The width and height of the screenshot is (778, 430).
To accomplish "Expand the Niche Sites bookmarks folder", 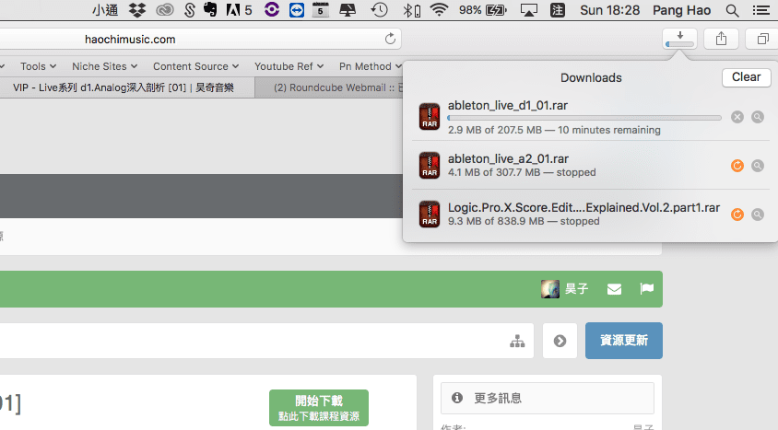I will coord(105,66).
